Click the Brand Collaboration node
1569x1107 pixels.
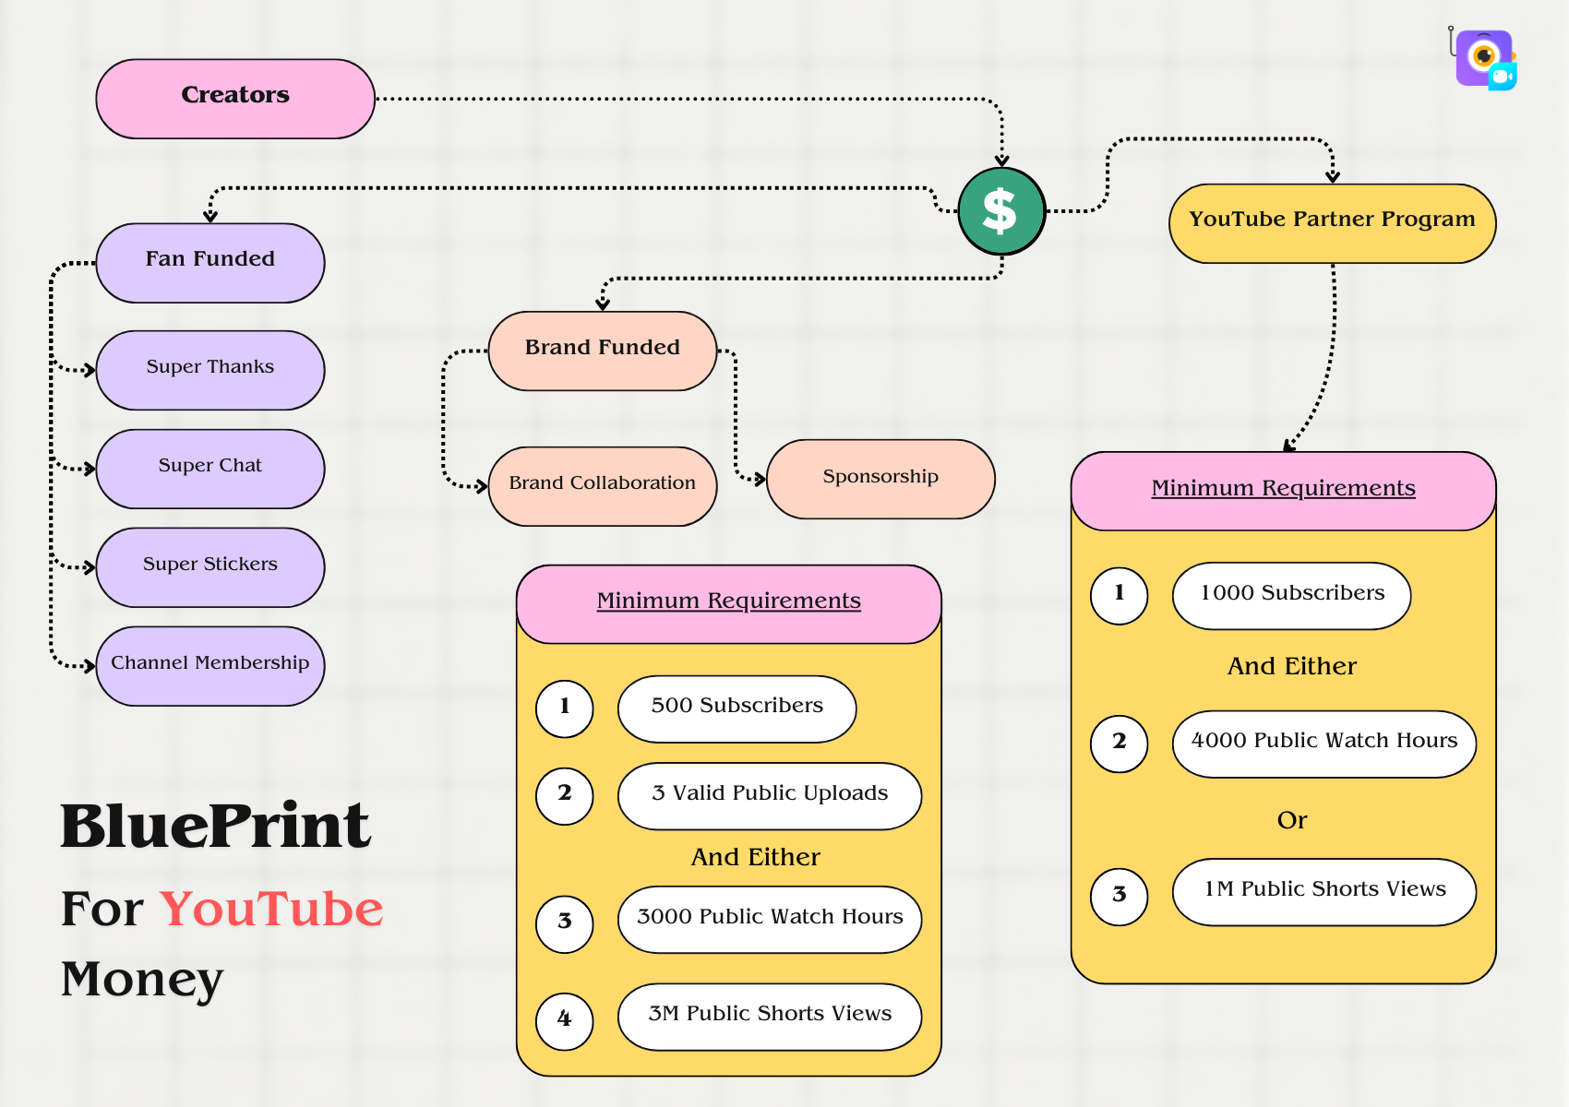(x=603, y=486)
